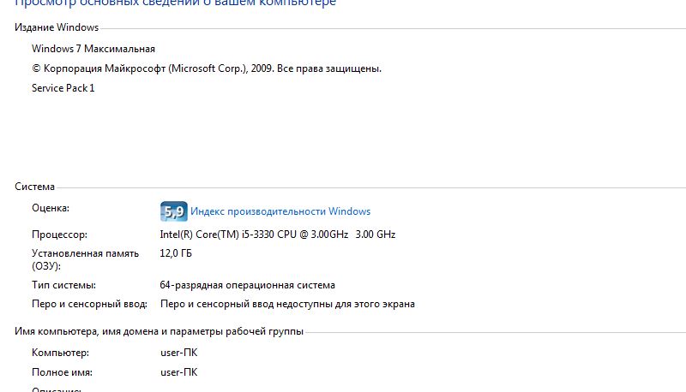Click the 64-разрядная операционная система value
This screenshot has width=686, height=392.
tap(247, 286)
